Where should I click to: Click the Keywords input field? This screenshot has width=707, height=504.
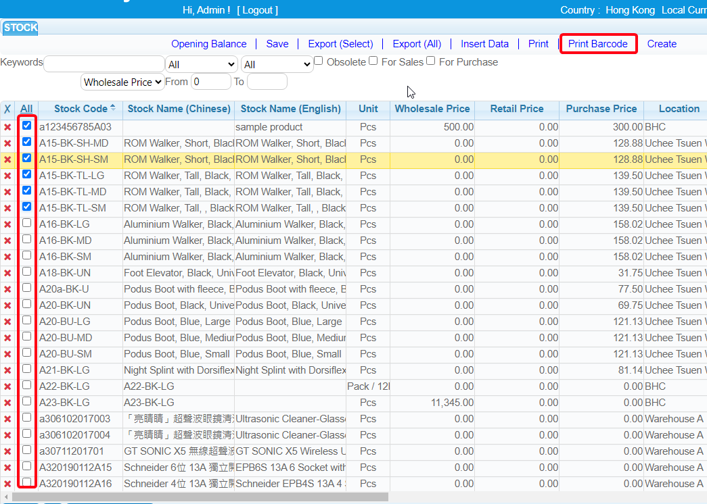click(x=104, y=63)
